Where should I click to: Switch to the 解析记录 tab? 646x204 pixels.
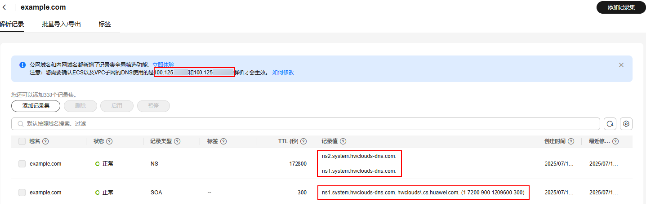point(12,24)
